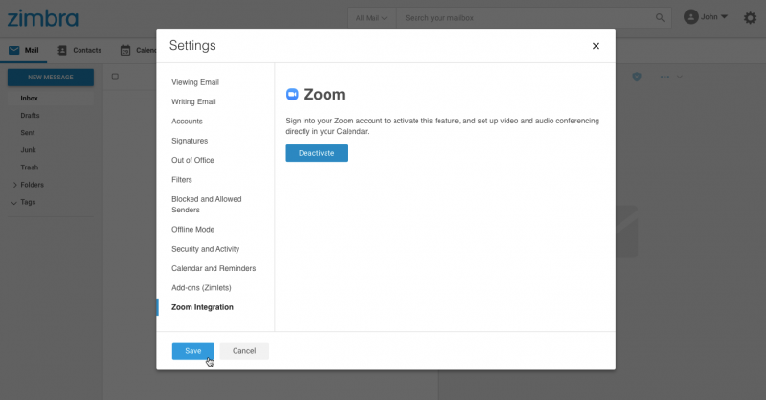The image size is (766, 400).
Task: Switch to the Mail tab
Action: [x=23, y=51]
